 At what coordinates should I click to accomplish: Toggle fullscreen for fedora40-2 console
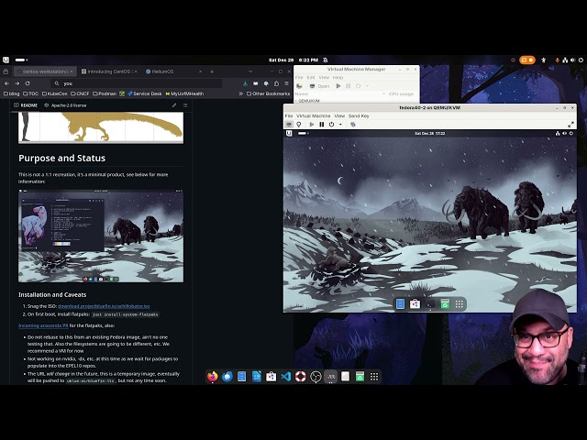click(570, 125)
